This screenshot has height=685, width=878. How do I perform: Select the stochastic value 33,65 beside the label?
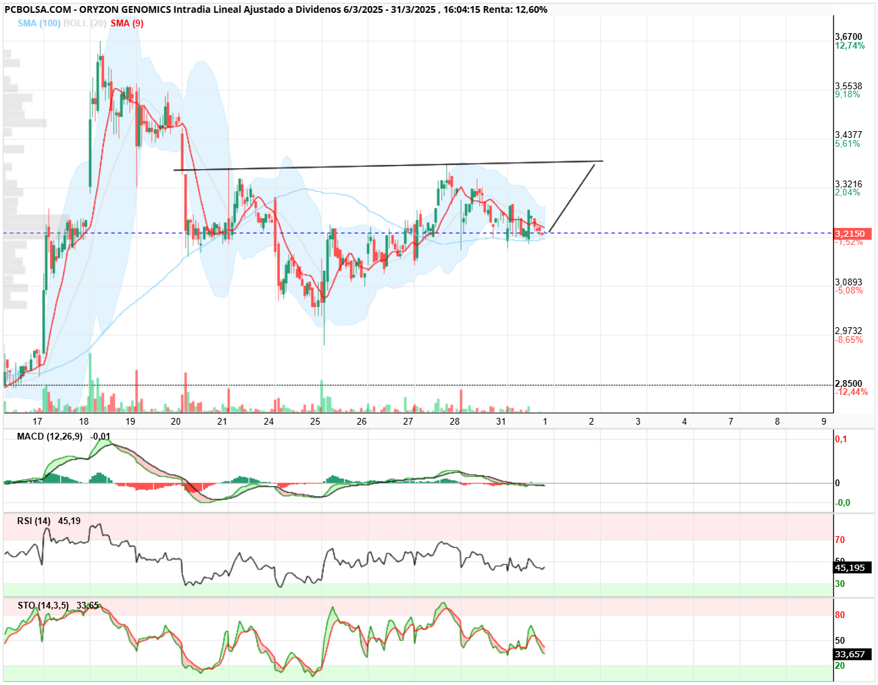88,605
